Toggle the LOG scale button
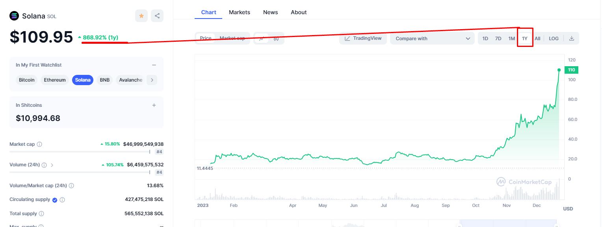The height and width of the screenshot is (227, 602). pyautogui.click(x=554, y=38)
